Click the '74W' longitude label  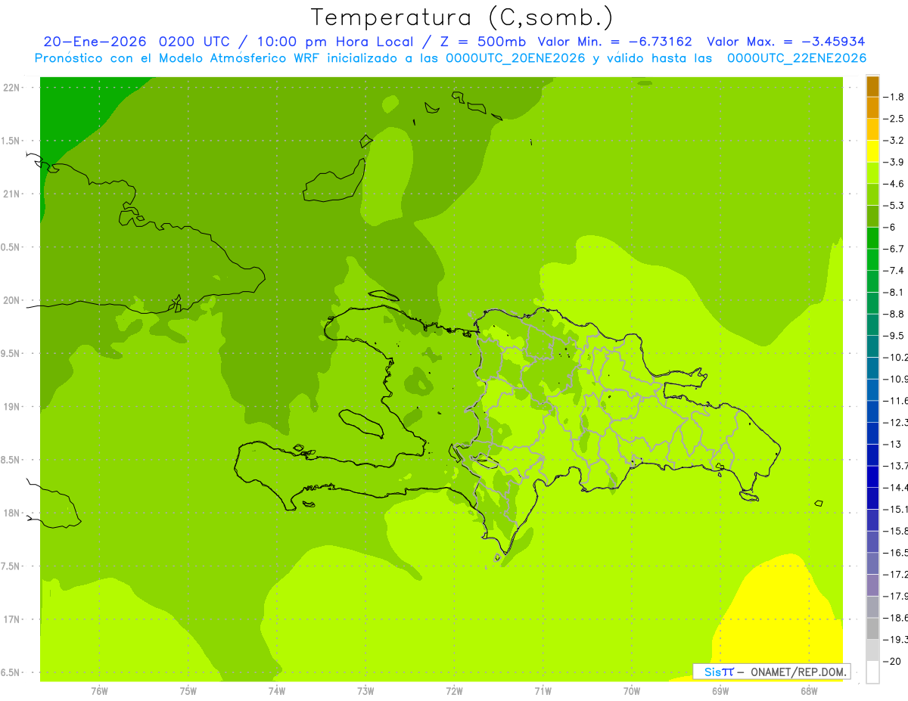277,691
